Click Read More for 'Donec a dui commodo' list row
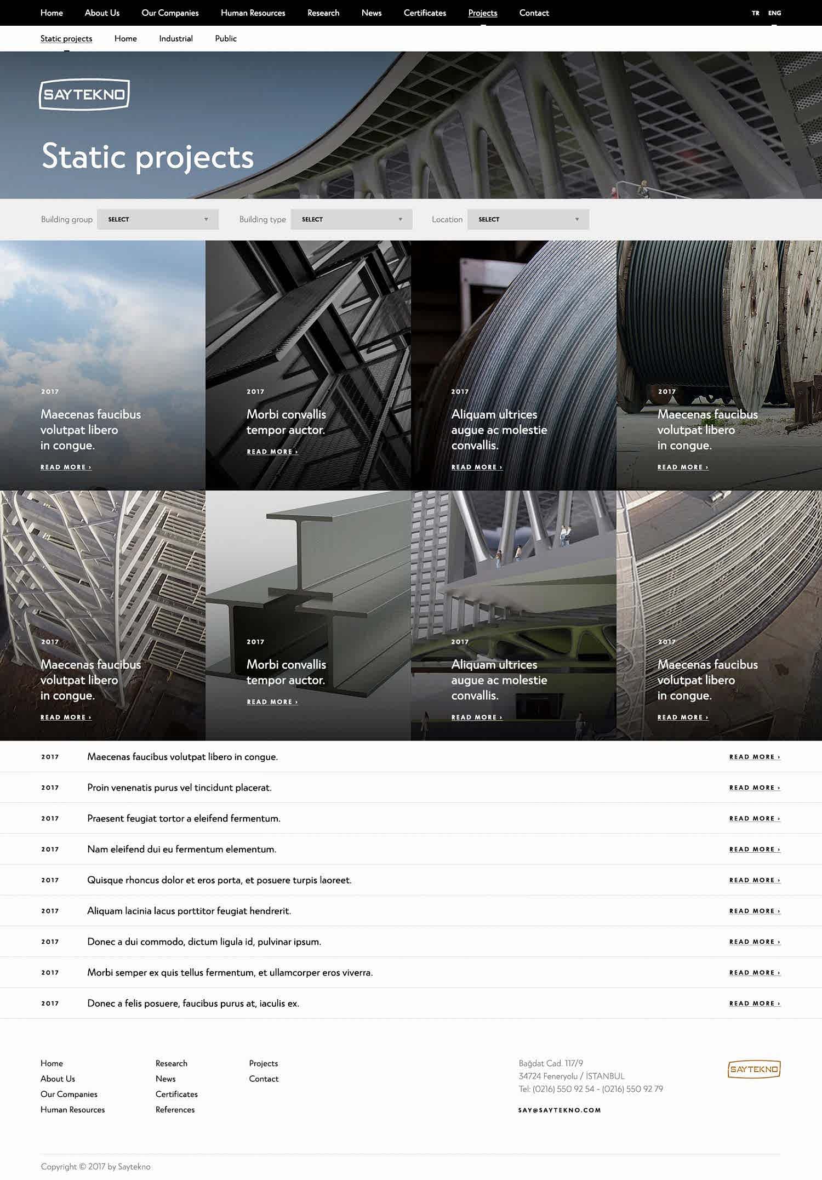 (x=755, y=942)
